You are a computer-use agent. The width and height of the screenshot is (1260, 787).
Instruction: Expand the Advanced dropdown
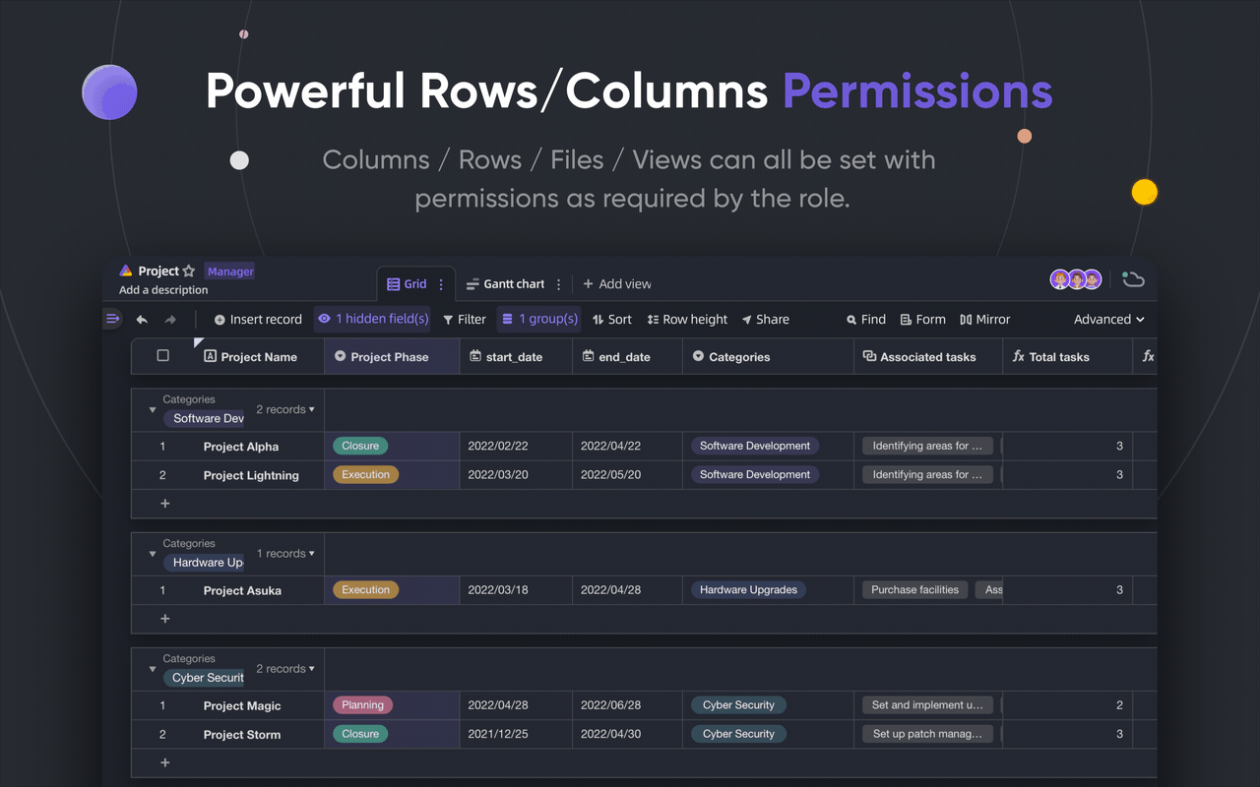(x=1109, y=320)
